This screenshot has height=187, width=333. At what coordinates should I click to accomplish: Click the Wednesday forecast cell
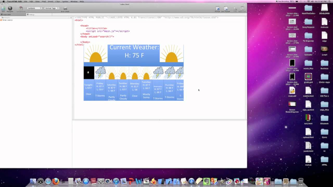point(158,90)
